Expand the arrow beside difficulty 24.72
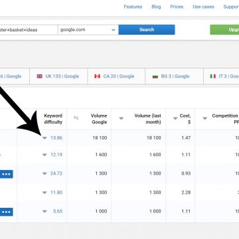 coord(44,174)
